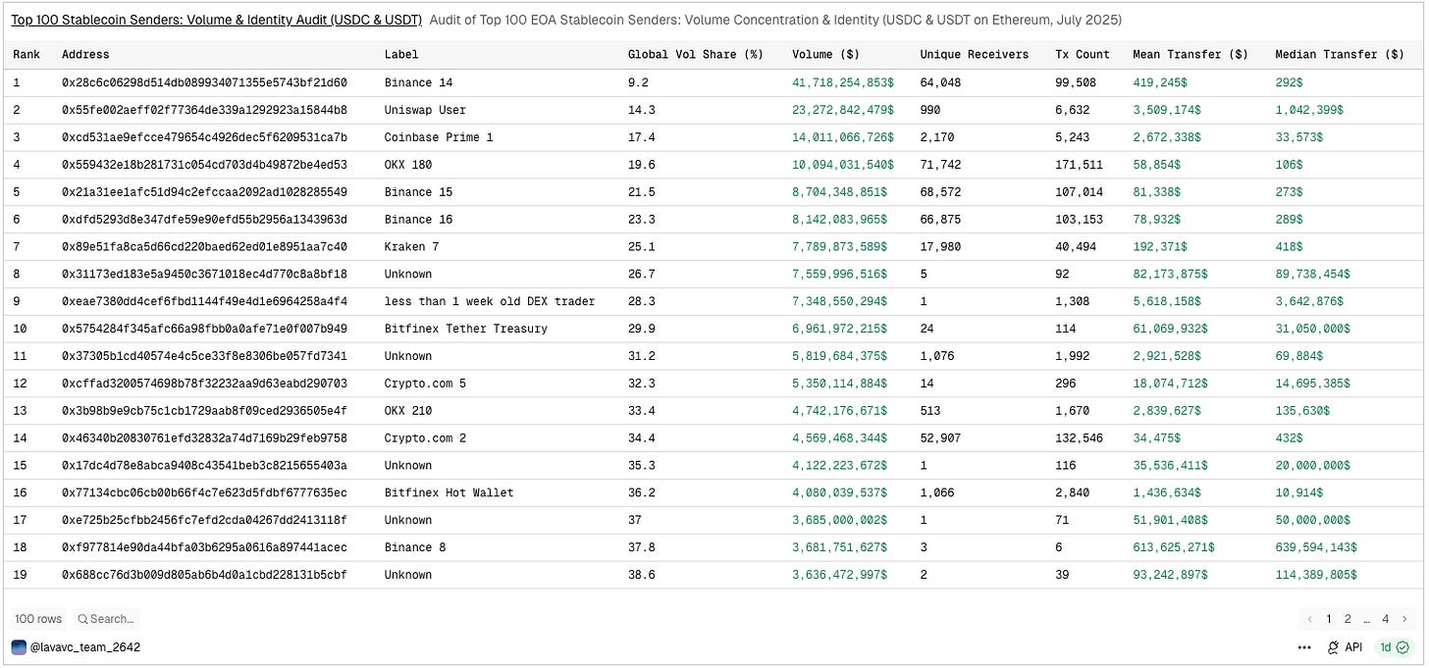1429x668 pixels.
Task: Click the 'Binance 16' label cell
Action: pos(419,220)
